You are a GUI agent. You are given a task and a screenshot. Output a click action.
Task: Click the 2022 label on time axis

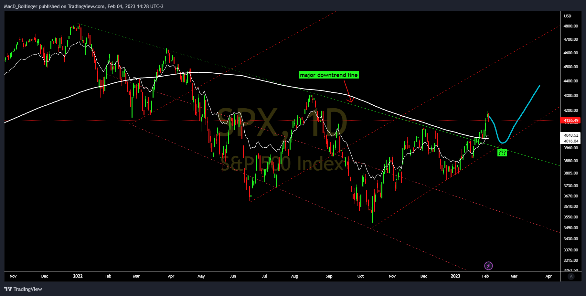tap(78, 276)
